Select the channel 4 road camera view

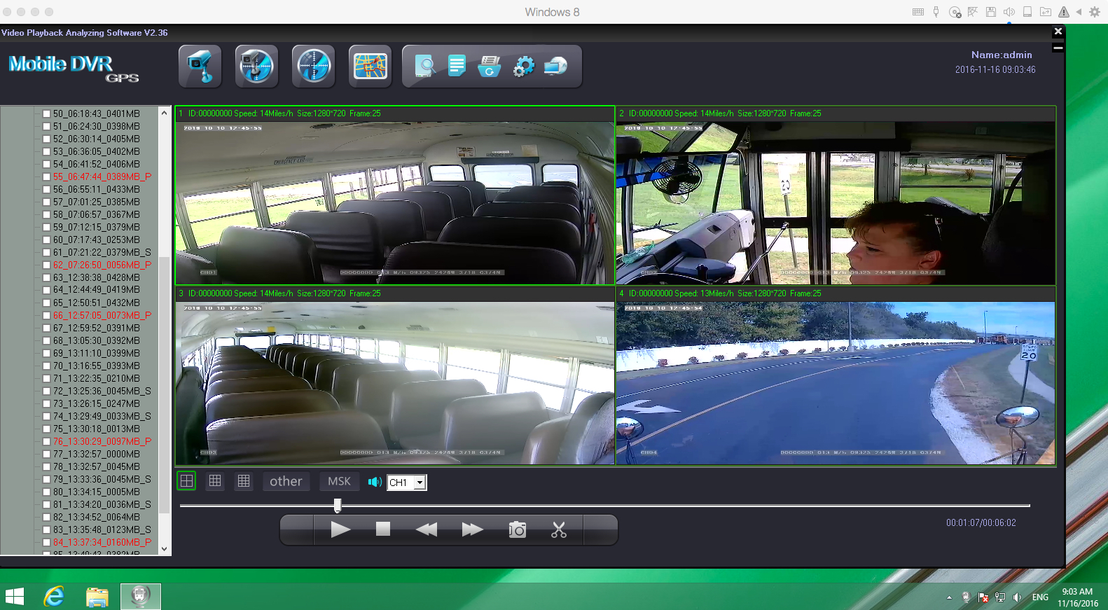tap(835, 382)
